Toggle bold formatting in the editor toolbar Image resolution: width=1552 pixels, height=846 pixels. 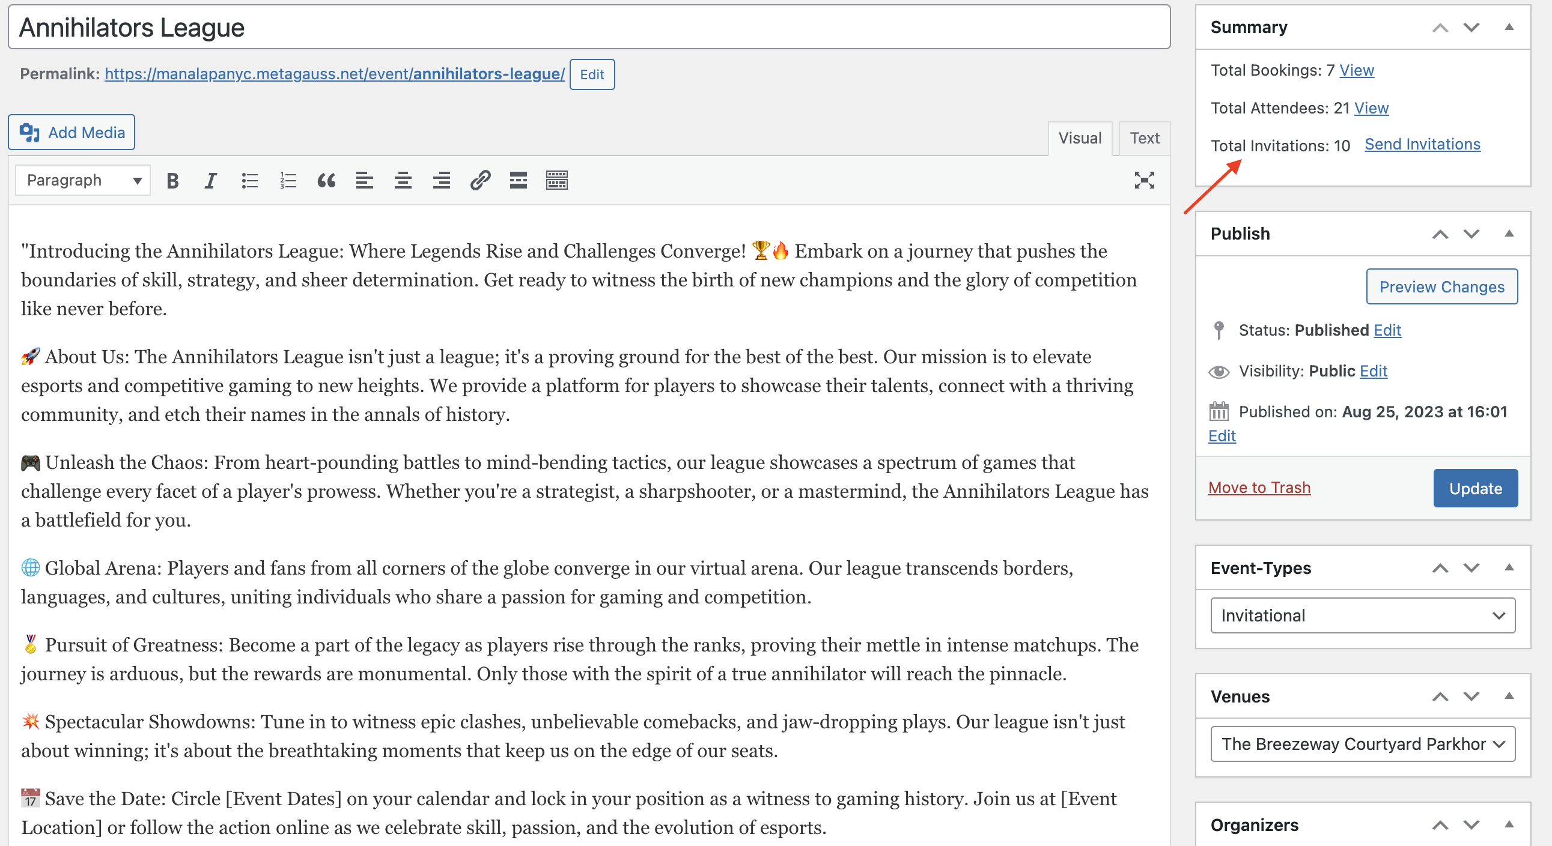tap(172, 181)
